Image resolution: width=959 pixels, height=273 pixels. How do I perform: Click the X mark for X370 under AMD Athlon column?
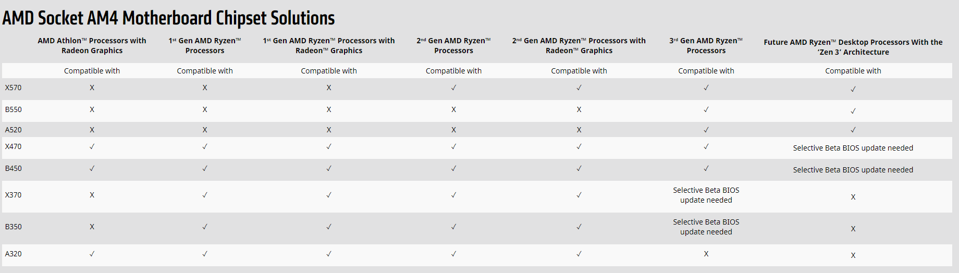(x=92, y=195)
